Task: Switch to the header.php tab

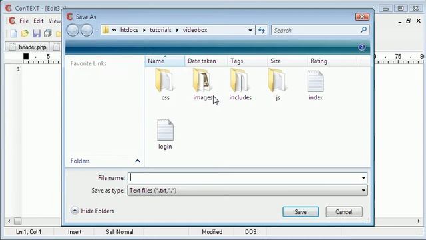Action: (x=27, y=47)
